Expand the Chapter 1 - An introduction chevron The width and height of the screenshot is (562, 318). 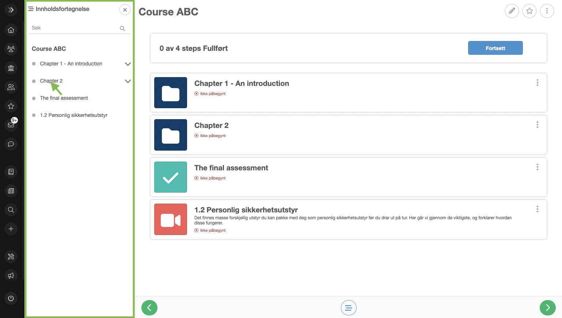click(128, 64)
